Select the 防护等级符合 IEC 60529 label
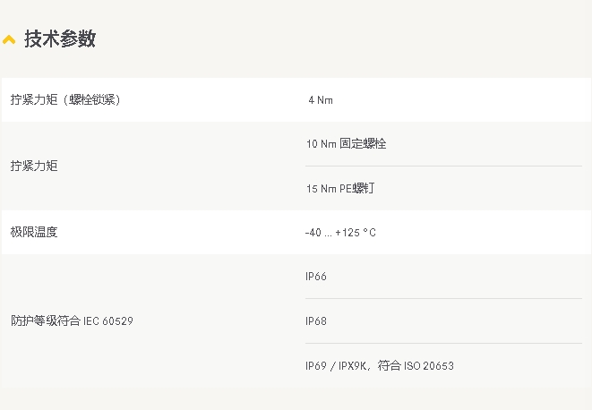592x410 pixels. [72, 320]
